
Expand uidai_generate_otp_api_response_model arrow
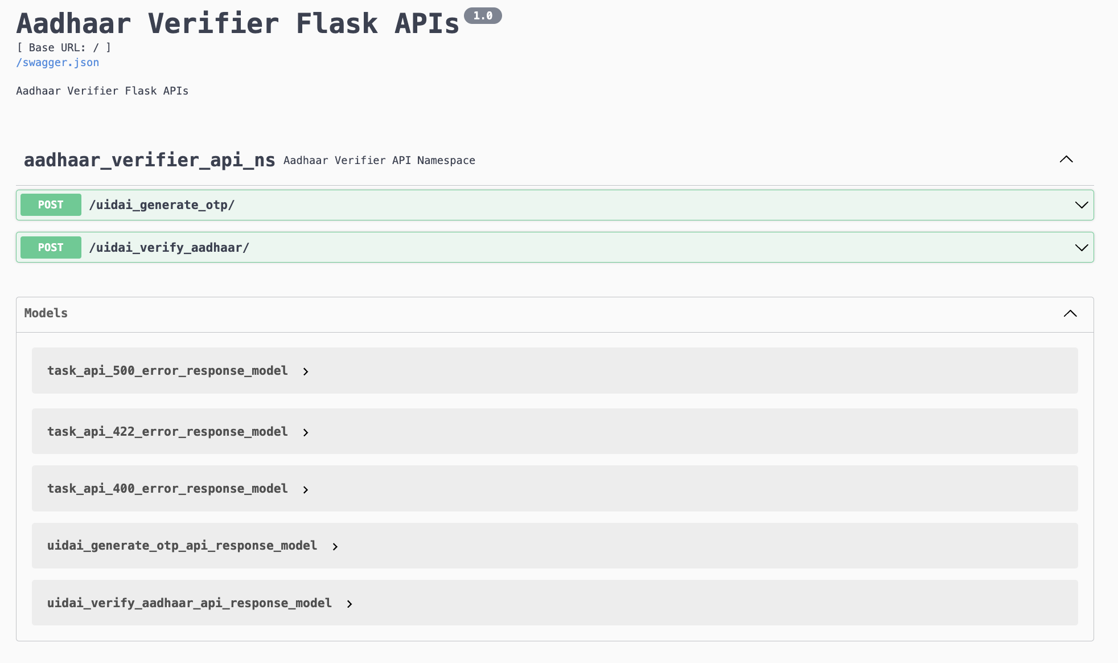[x=335, y=546]
